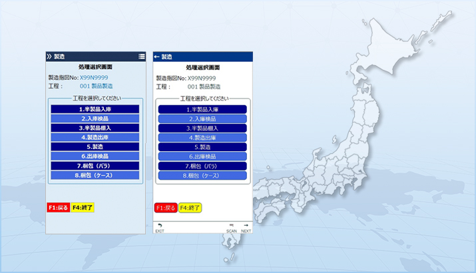Screen dimensions: 476x273
Task: Click the back arrow in right panel header
Action: tap(157, 57)
